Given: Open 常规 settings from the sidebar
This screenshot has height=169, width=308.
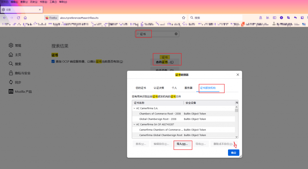Looking at the screenshot, I should [15, 46].
